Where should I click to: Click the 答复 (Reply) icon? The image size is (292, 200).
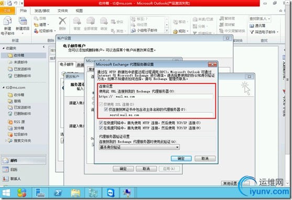click(x=77, y=21)
